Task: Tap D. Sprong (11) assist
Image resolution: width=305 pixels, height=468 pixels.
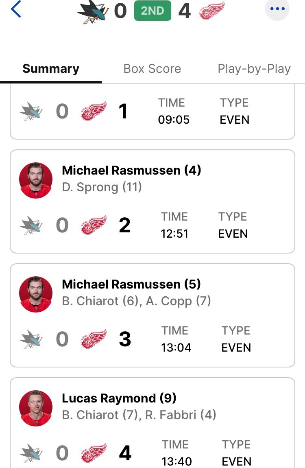Action: [x=102, y=187]
